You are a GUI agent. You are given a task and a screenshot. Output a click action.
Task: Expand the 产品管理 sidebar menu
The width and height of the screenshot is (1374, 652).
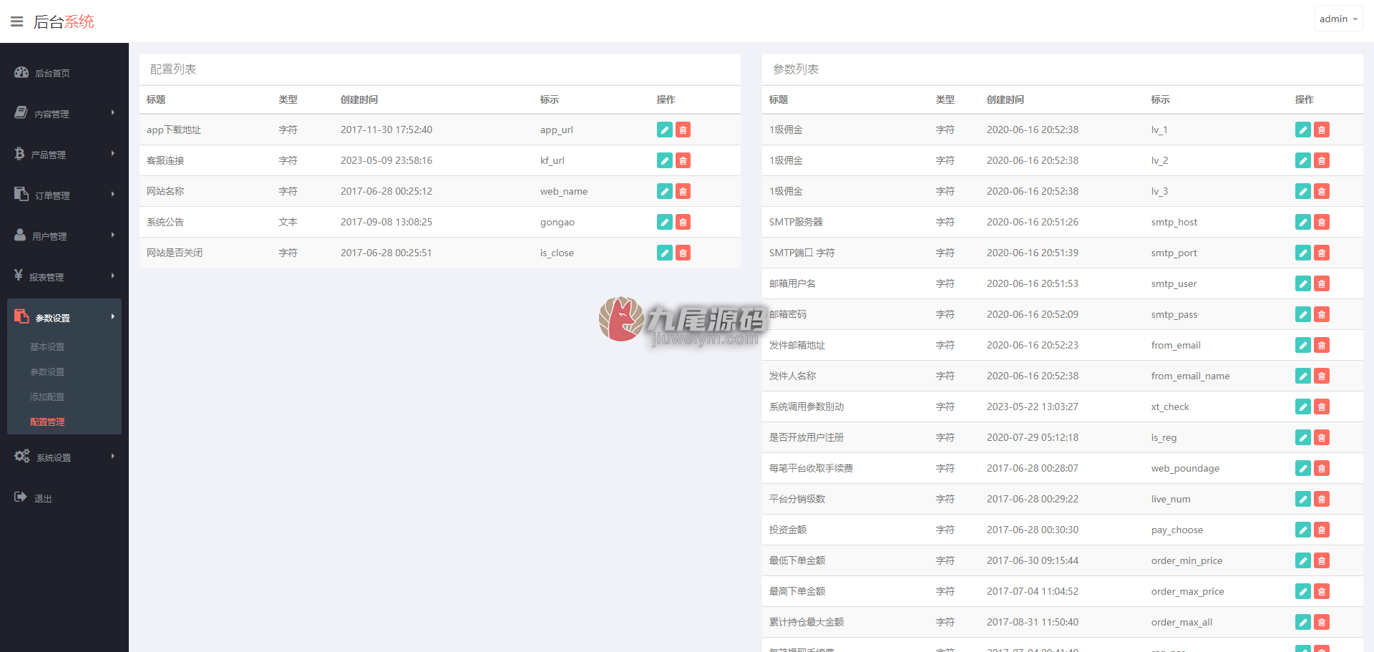click(64, 155)
